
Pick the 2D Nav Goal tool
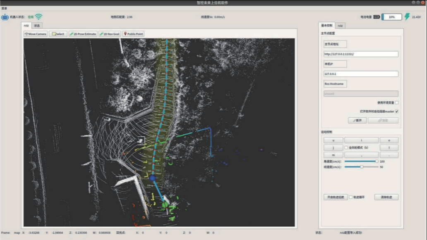pyautogui.click(x=110, y=34)
